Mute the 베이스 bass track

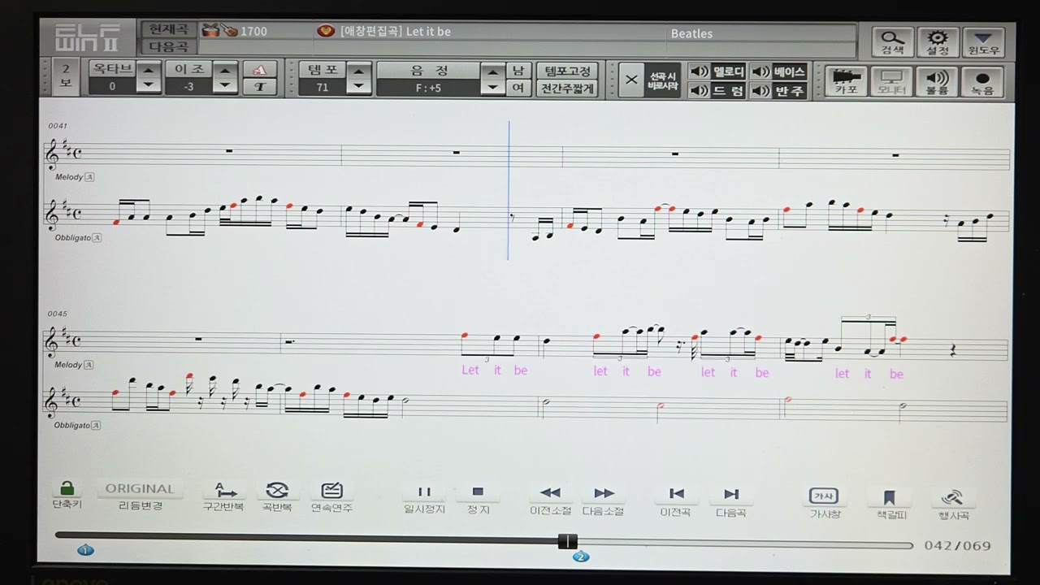coord(778,71)
